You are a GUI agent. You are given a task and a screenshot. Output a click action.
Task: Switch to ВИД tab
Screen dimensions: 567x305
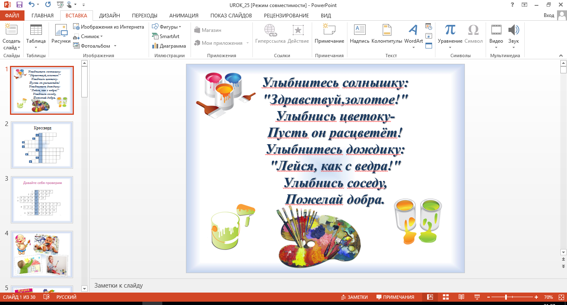pos(326,16)
